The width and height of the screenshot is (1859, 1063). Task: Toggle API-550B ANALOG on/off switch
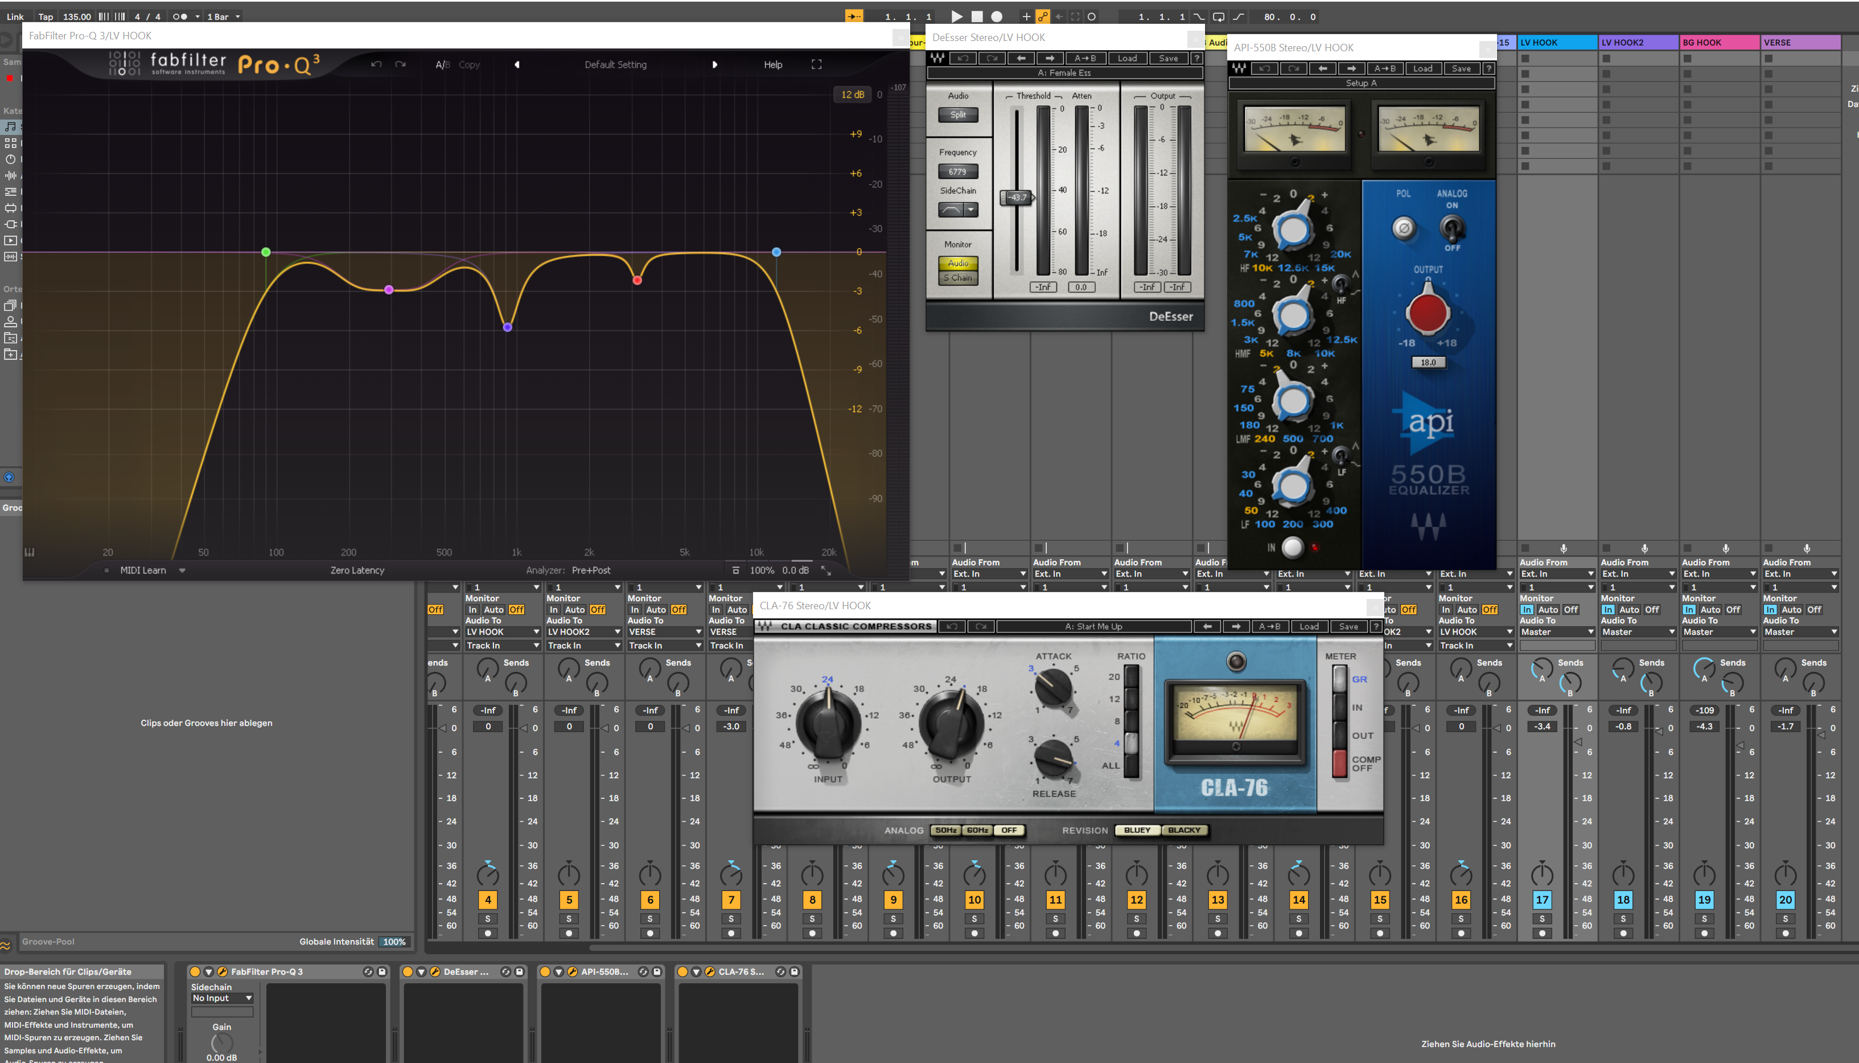pyautogui.click(x=1451, y=229)
